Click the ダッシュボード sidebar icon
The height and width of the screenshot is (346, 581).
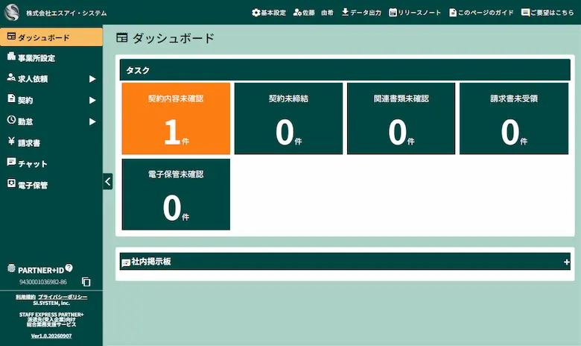point(11,37)
